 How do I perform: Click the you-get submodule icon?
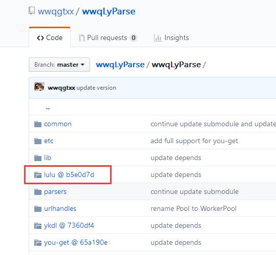click(38, 243)
